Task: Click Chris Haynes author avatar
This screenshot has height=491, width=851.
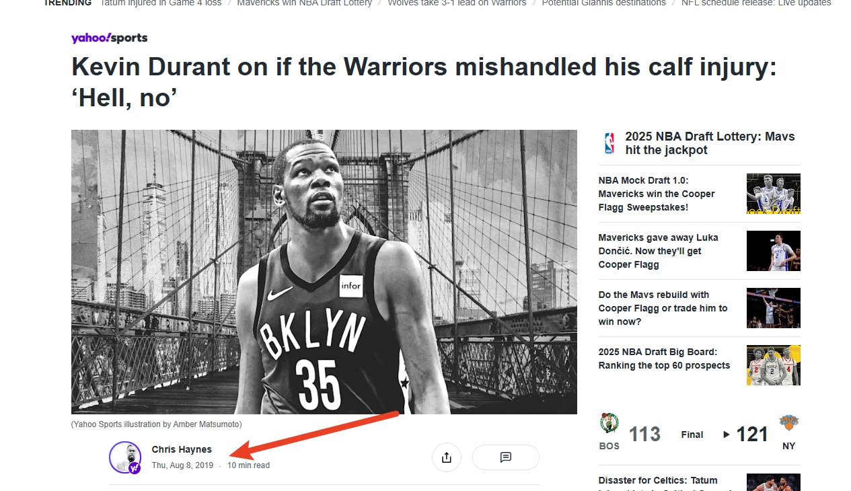Action: (x=125, y=457)
